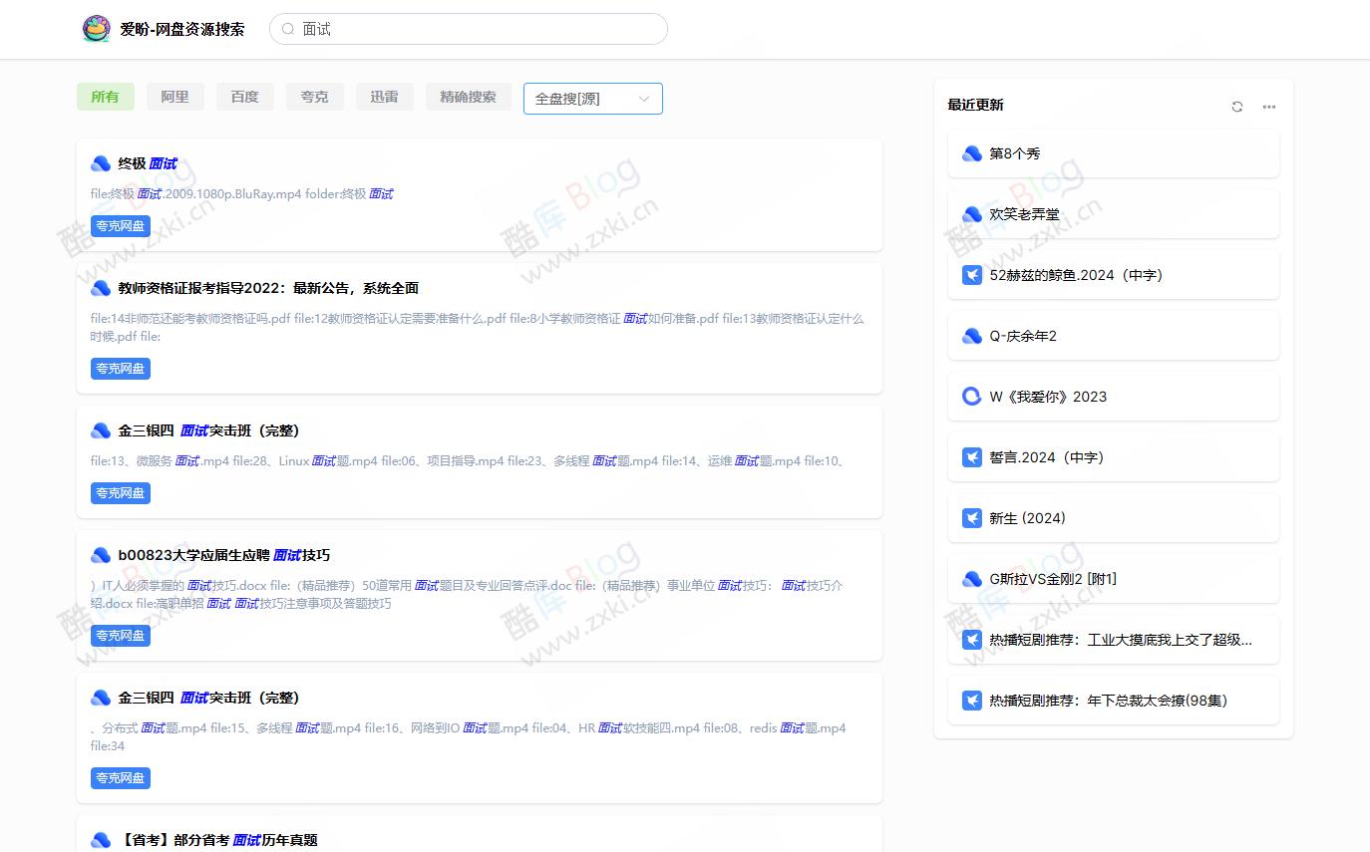Click the 爱盼 site logo icon
1370x852 pixels.
tap(96, 29)
